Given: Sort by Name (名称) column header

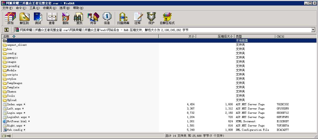Looking at the screenshot, I should pos(80,36).
